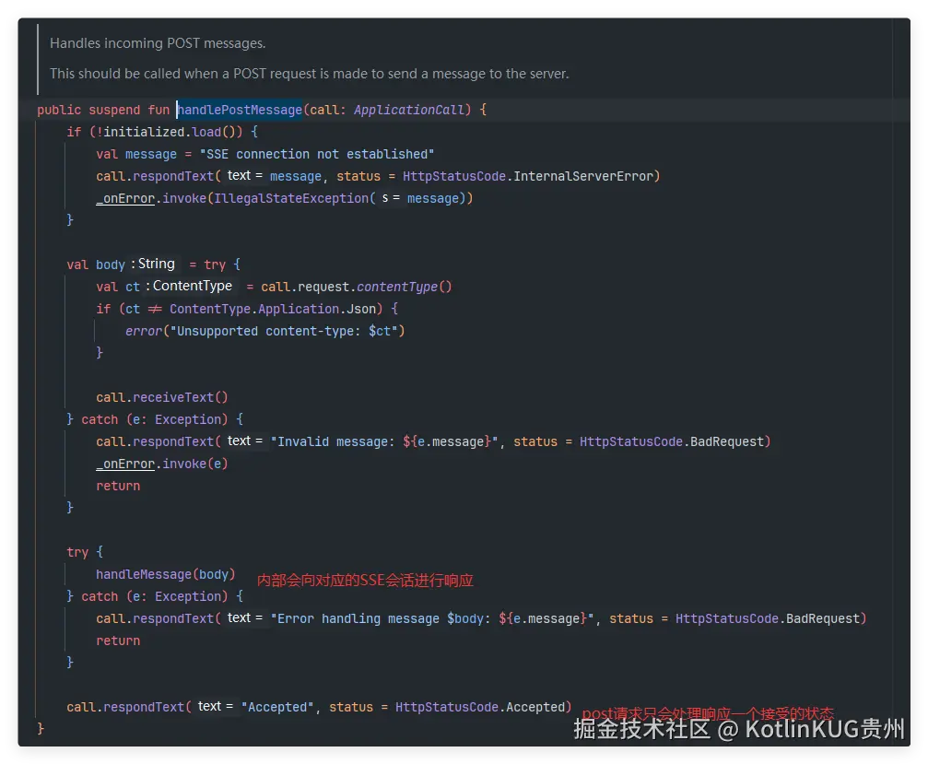928x764 pixels.
Task: Click the handleMessage(body) call
Action: pos(165,574)
